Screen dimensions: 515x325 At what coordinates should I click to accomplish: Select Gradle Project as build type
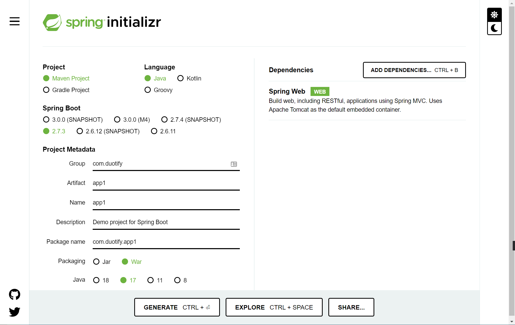(46, 90)
